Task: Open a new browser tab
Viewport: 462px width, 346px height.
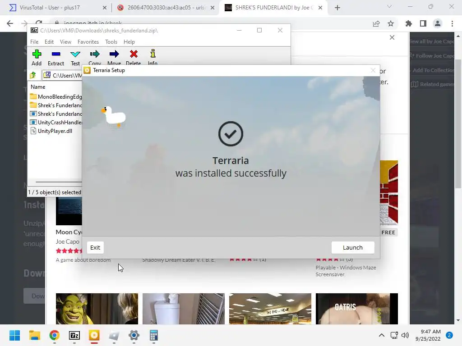Action: tap(337, 8)
